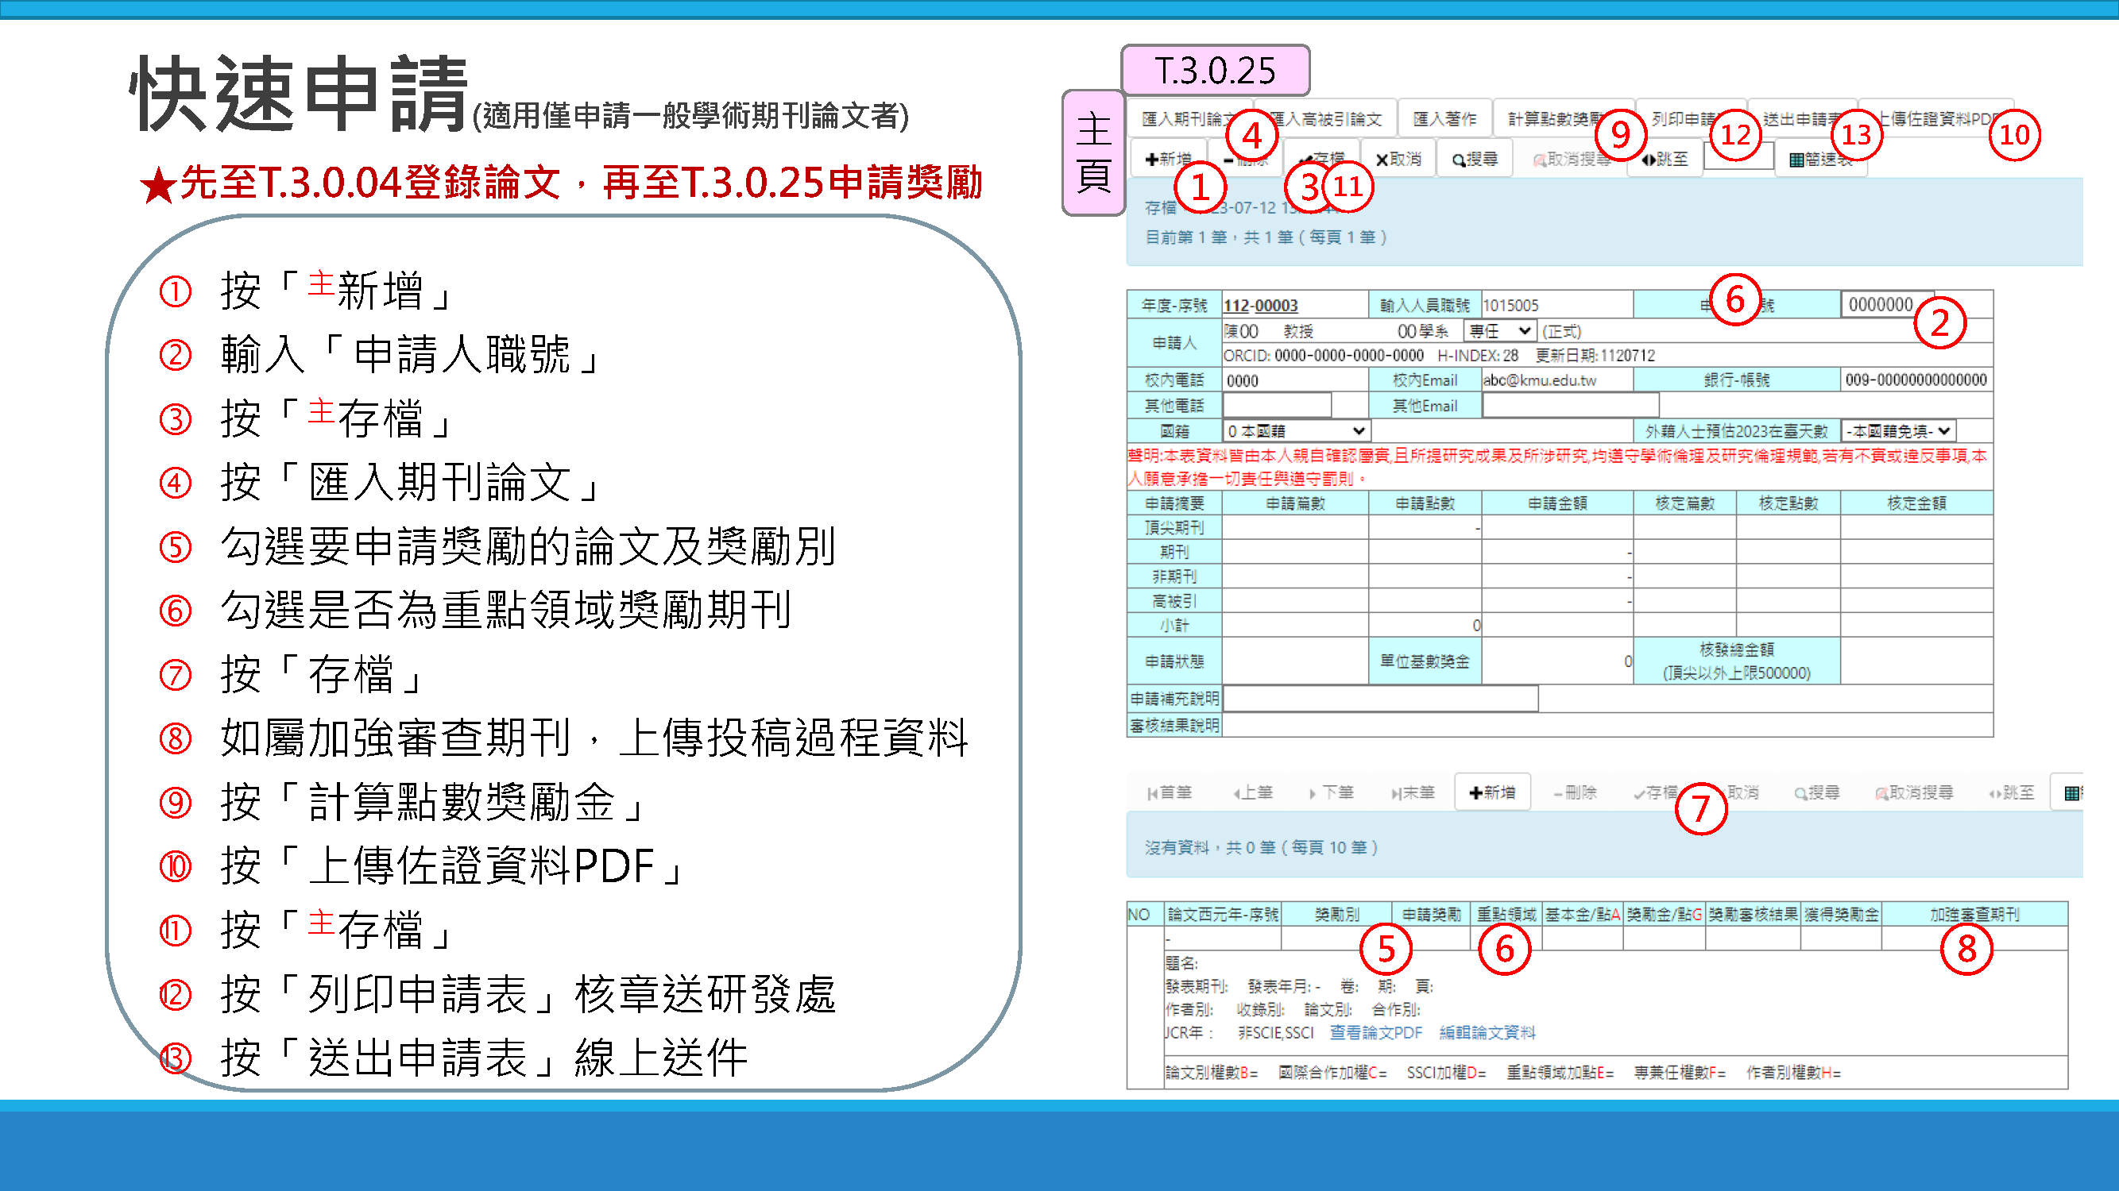The image size is (2119, 1191).
Task: Select the 匯入高被引論文 tab
Action: [x=1324, y=119]
